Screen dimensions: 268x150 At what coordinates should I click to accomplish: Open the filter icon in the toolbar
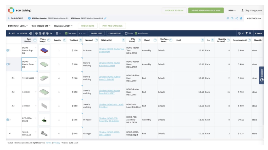(x=247, y=33)
